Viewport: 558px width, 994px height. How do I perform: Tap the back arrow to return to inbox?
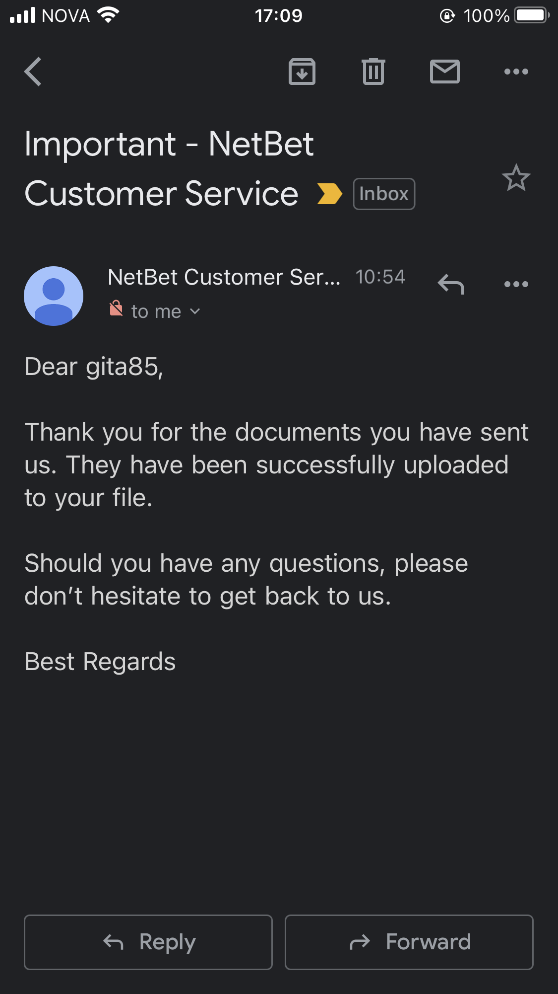[x=33, y=72]
